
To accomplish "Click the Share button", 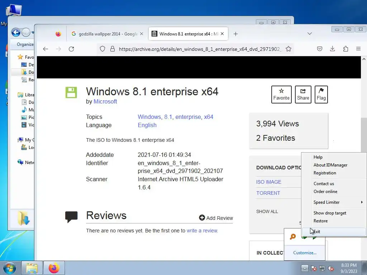I will pyautogui.click(x=303, y=95).
